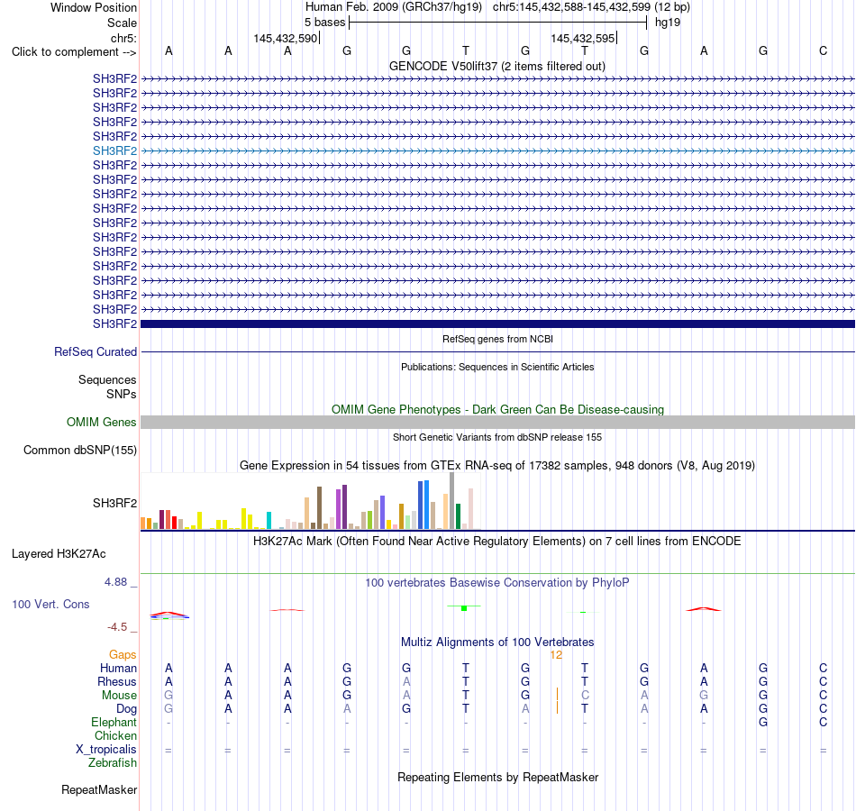Image resolution: width=856 pixels, height=811 pixels.
Task: Open '100 vertebrates Basewise Conservation by PhyloP' title
Action: [x=497, y=583]
